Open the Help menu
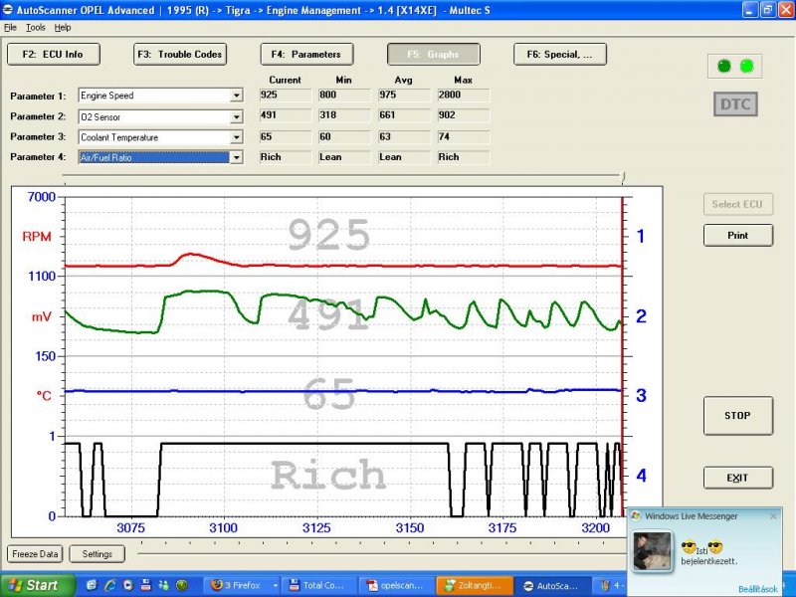The image size is (796, 597). (x=63, y=28)
